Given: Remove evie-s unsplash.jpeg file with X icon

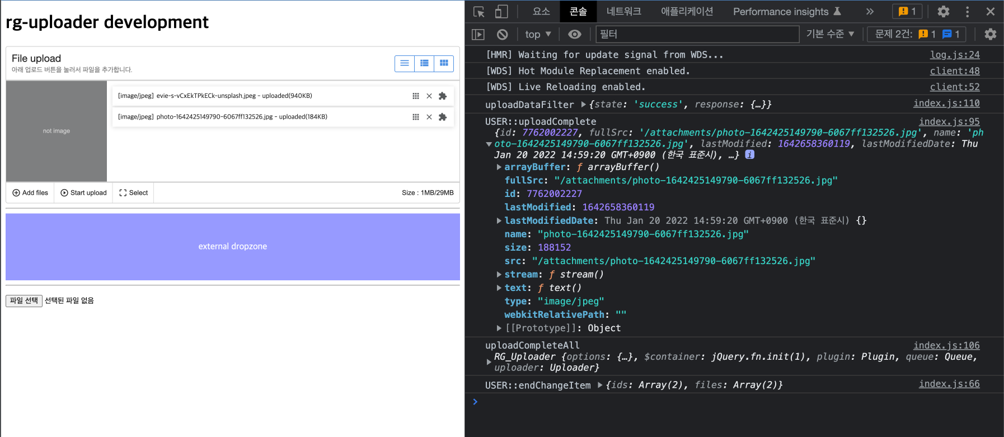Looking at the screenshot, I should [429, 96].
